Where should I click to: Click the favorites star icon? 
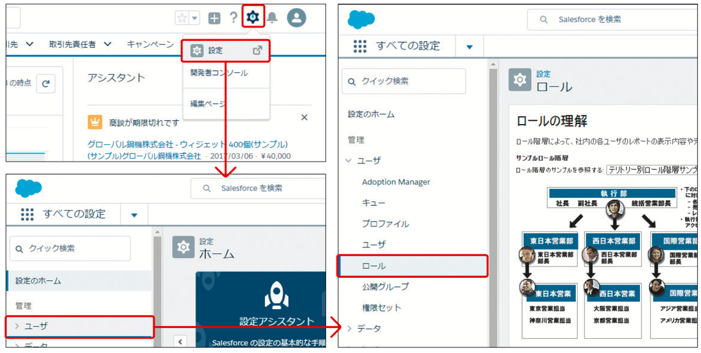coord(182,18)
